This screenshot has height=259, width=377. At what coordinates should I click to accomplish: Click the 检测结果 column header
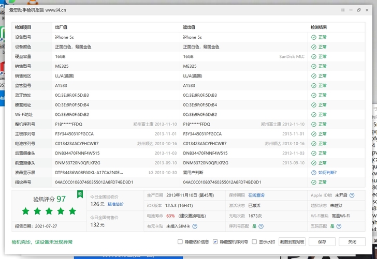[318, 27]
